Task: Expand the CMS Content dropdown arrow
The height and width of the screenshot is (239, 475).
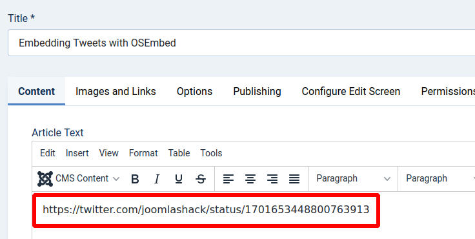Action: coord(116,179)
